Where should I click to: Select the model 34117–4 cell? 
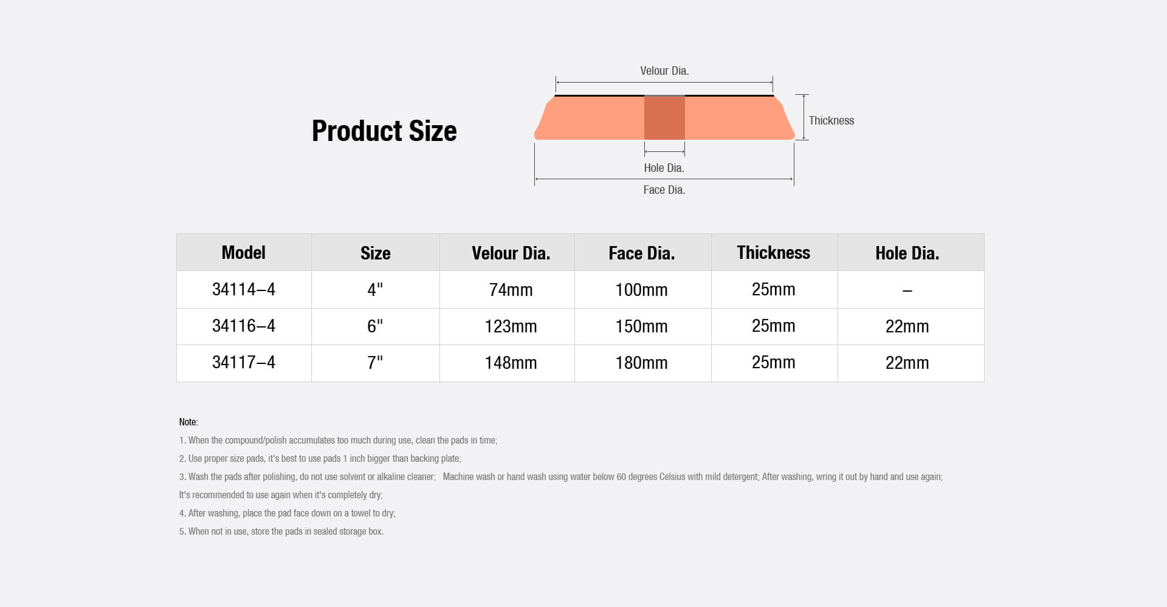[x=243, y=363]
